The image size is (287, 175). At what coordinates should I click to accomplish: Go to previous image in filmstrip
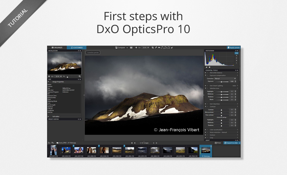135,143
